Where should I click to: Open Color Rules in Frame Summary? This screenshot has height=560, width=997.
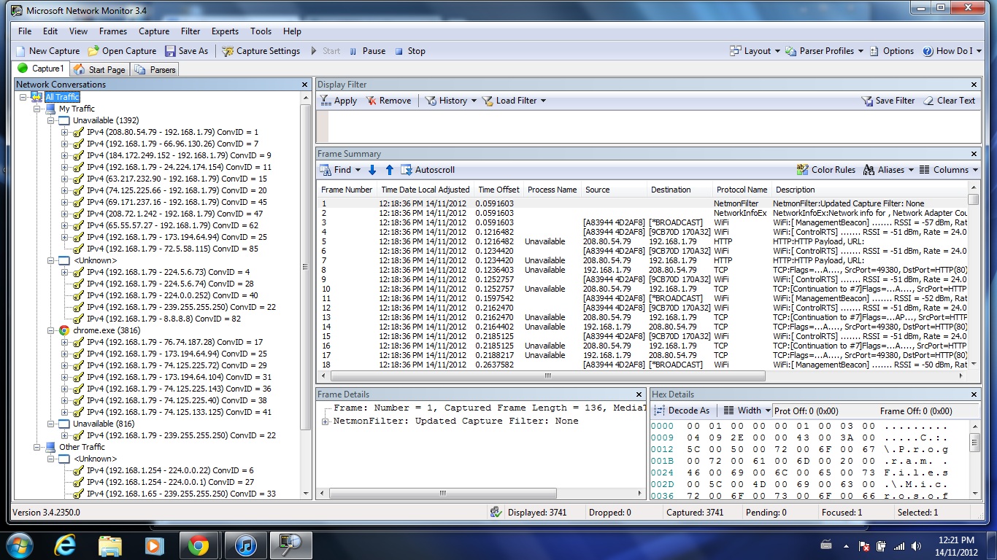tap(825, 170)
